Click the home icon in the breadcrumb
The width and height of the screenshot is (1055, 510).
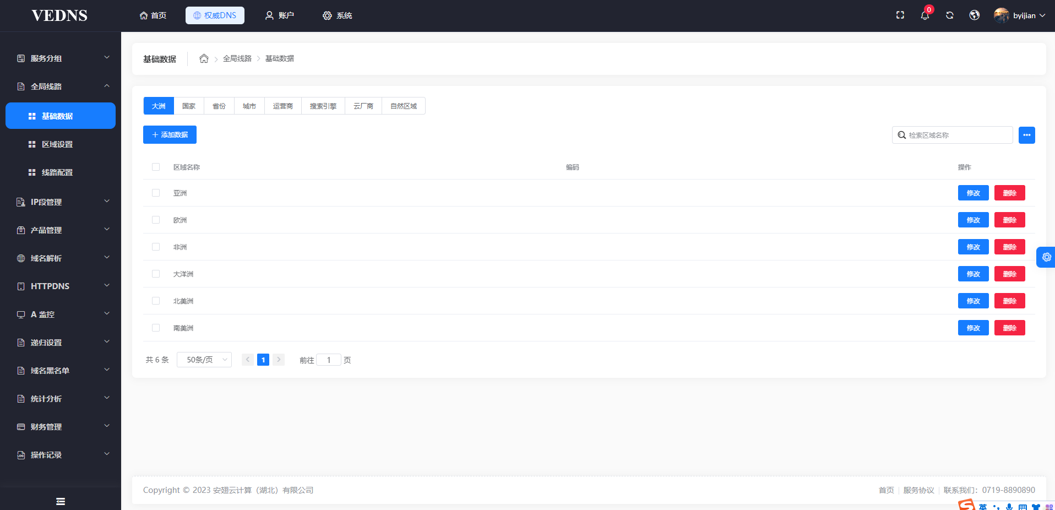coord(204,58)
